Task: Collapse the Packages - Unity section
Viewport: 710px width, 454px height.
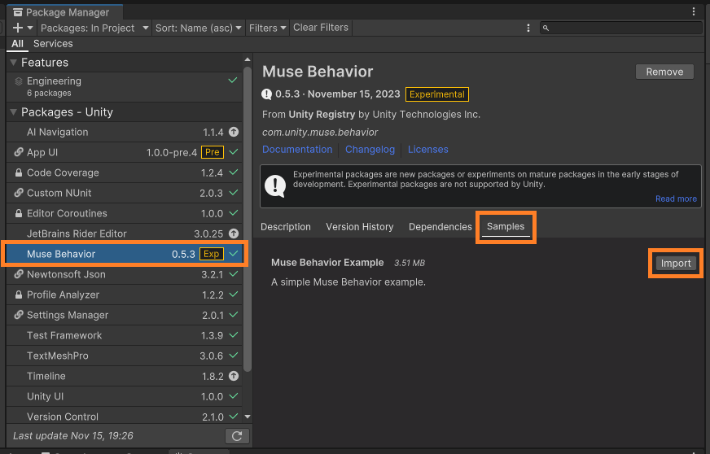Action: [x=13, y=112]
